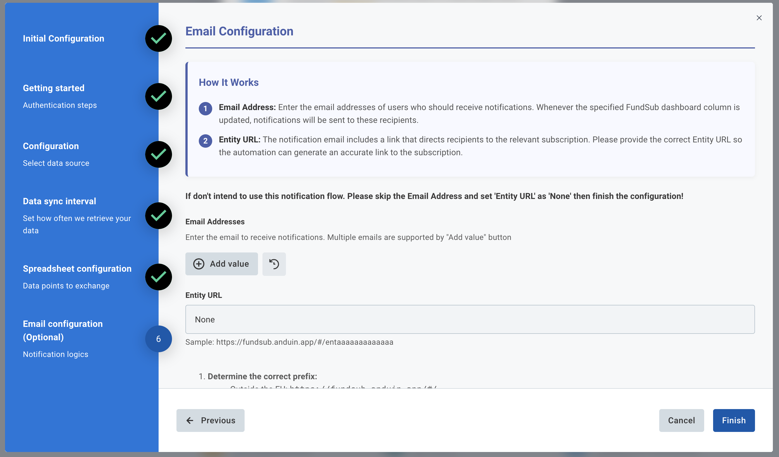The image size is (779, 457).
Task: Open the Spreadsheet configuration step
Action: click(77, 269)
